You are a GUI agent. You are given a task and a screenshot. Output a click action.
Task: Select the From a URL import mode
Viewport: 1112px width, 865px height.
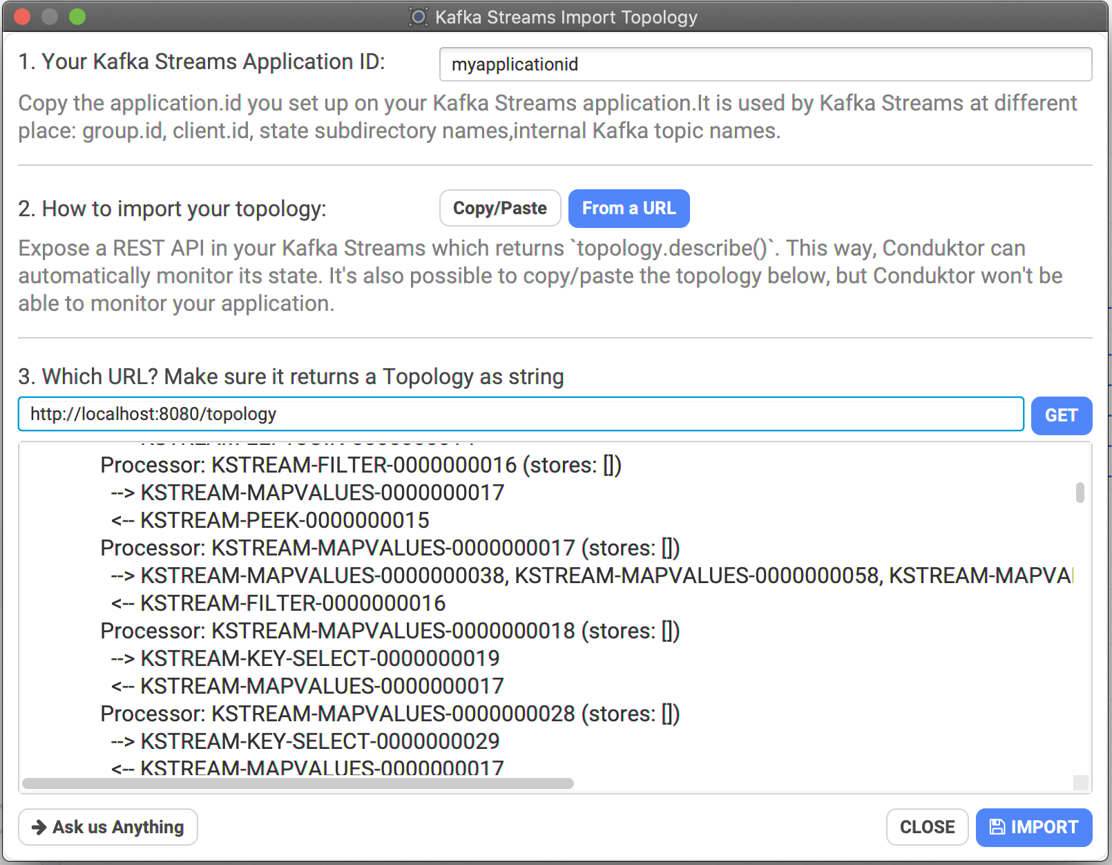pos(629,208)
